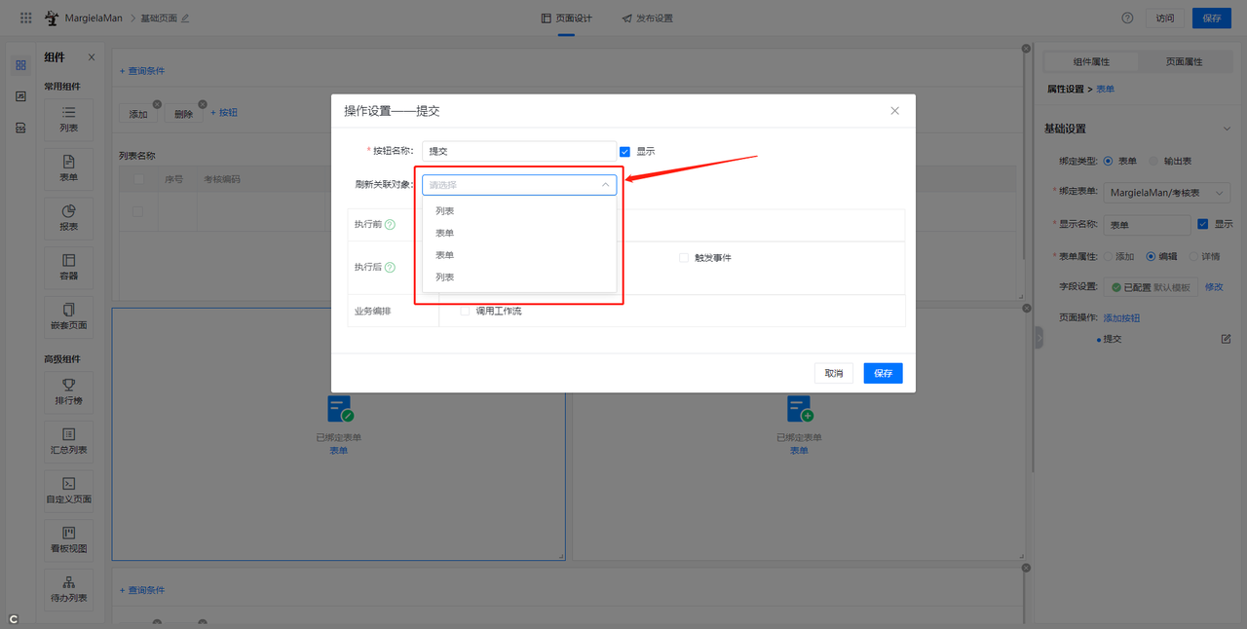Collapse the 刷新关联对象 dropdown
Viewport: 1247px width, 629px height.
point(604,184)
